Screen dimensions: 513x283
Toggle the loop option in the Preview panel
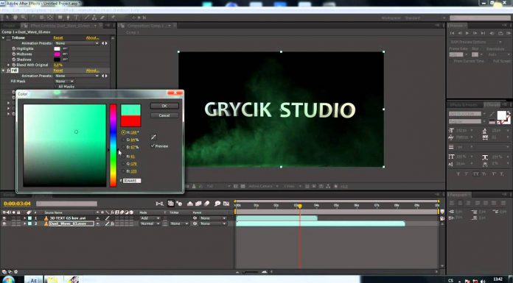point(500,33)
